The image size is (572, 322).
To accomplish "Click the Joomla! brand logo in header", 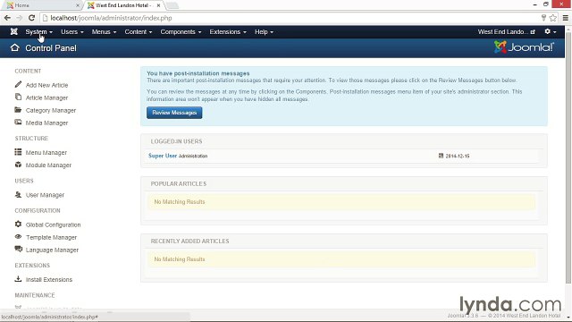I will (524, 47).
